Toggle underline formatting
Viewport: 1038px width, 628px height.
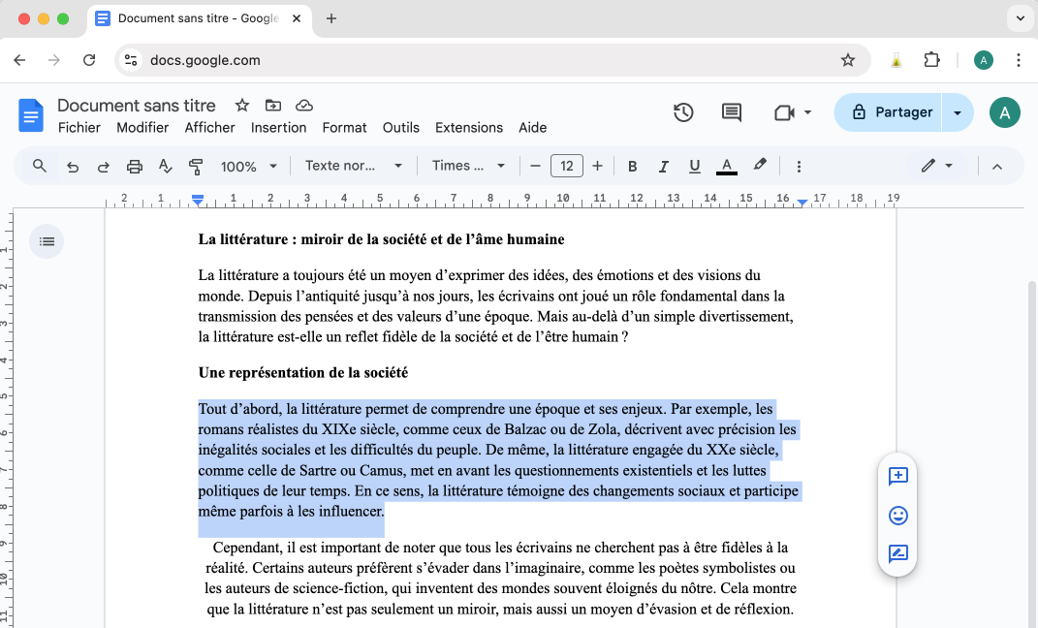(694, 167)
